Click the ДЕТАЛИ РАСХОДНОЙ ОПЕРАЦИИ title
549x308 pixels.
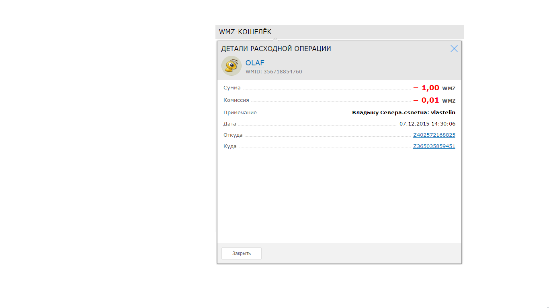click(276, 49)
